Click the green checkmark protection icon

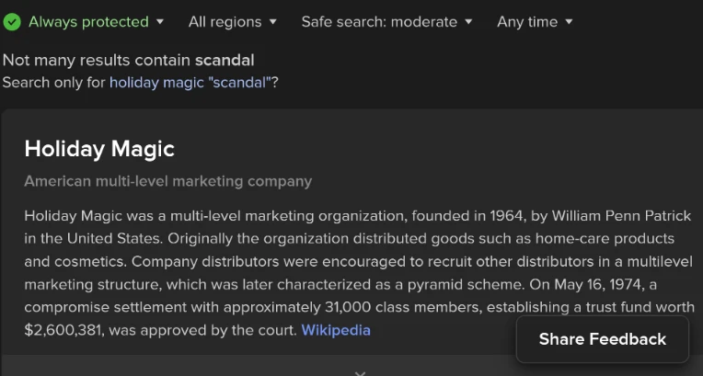click(x=12, y=22)
